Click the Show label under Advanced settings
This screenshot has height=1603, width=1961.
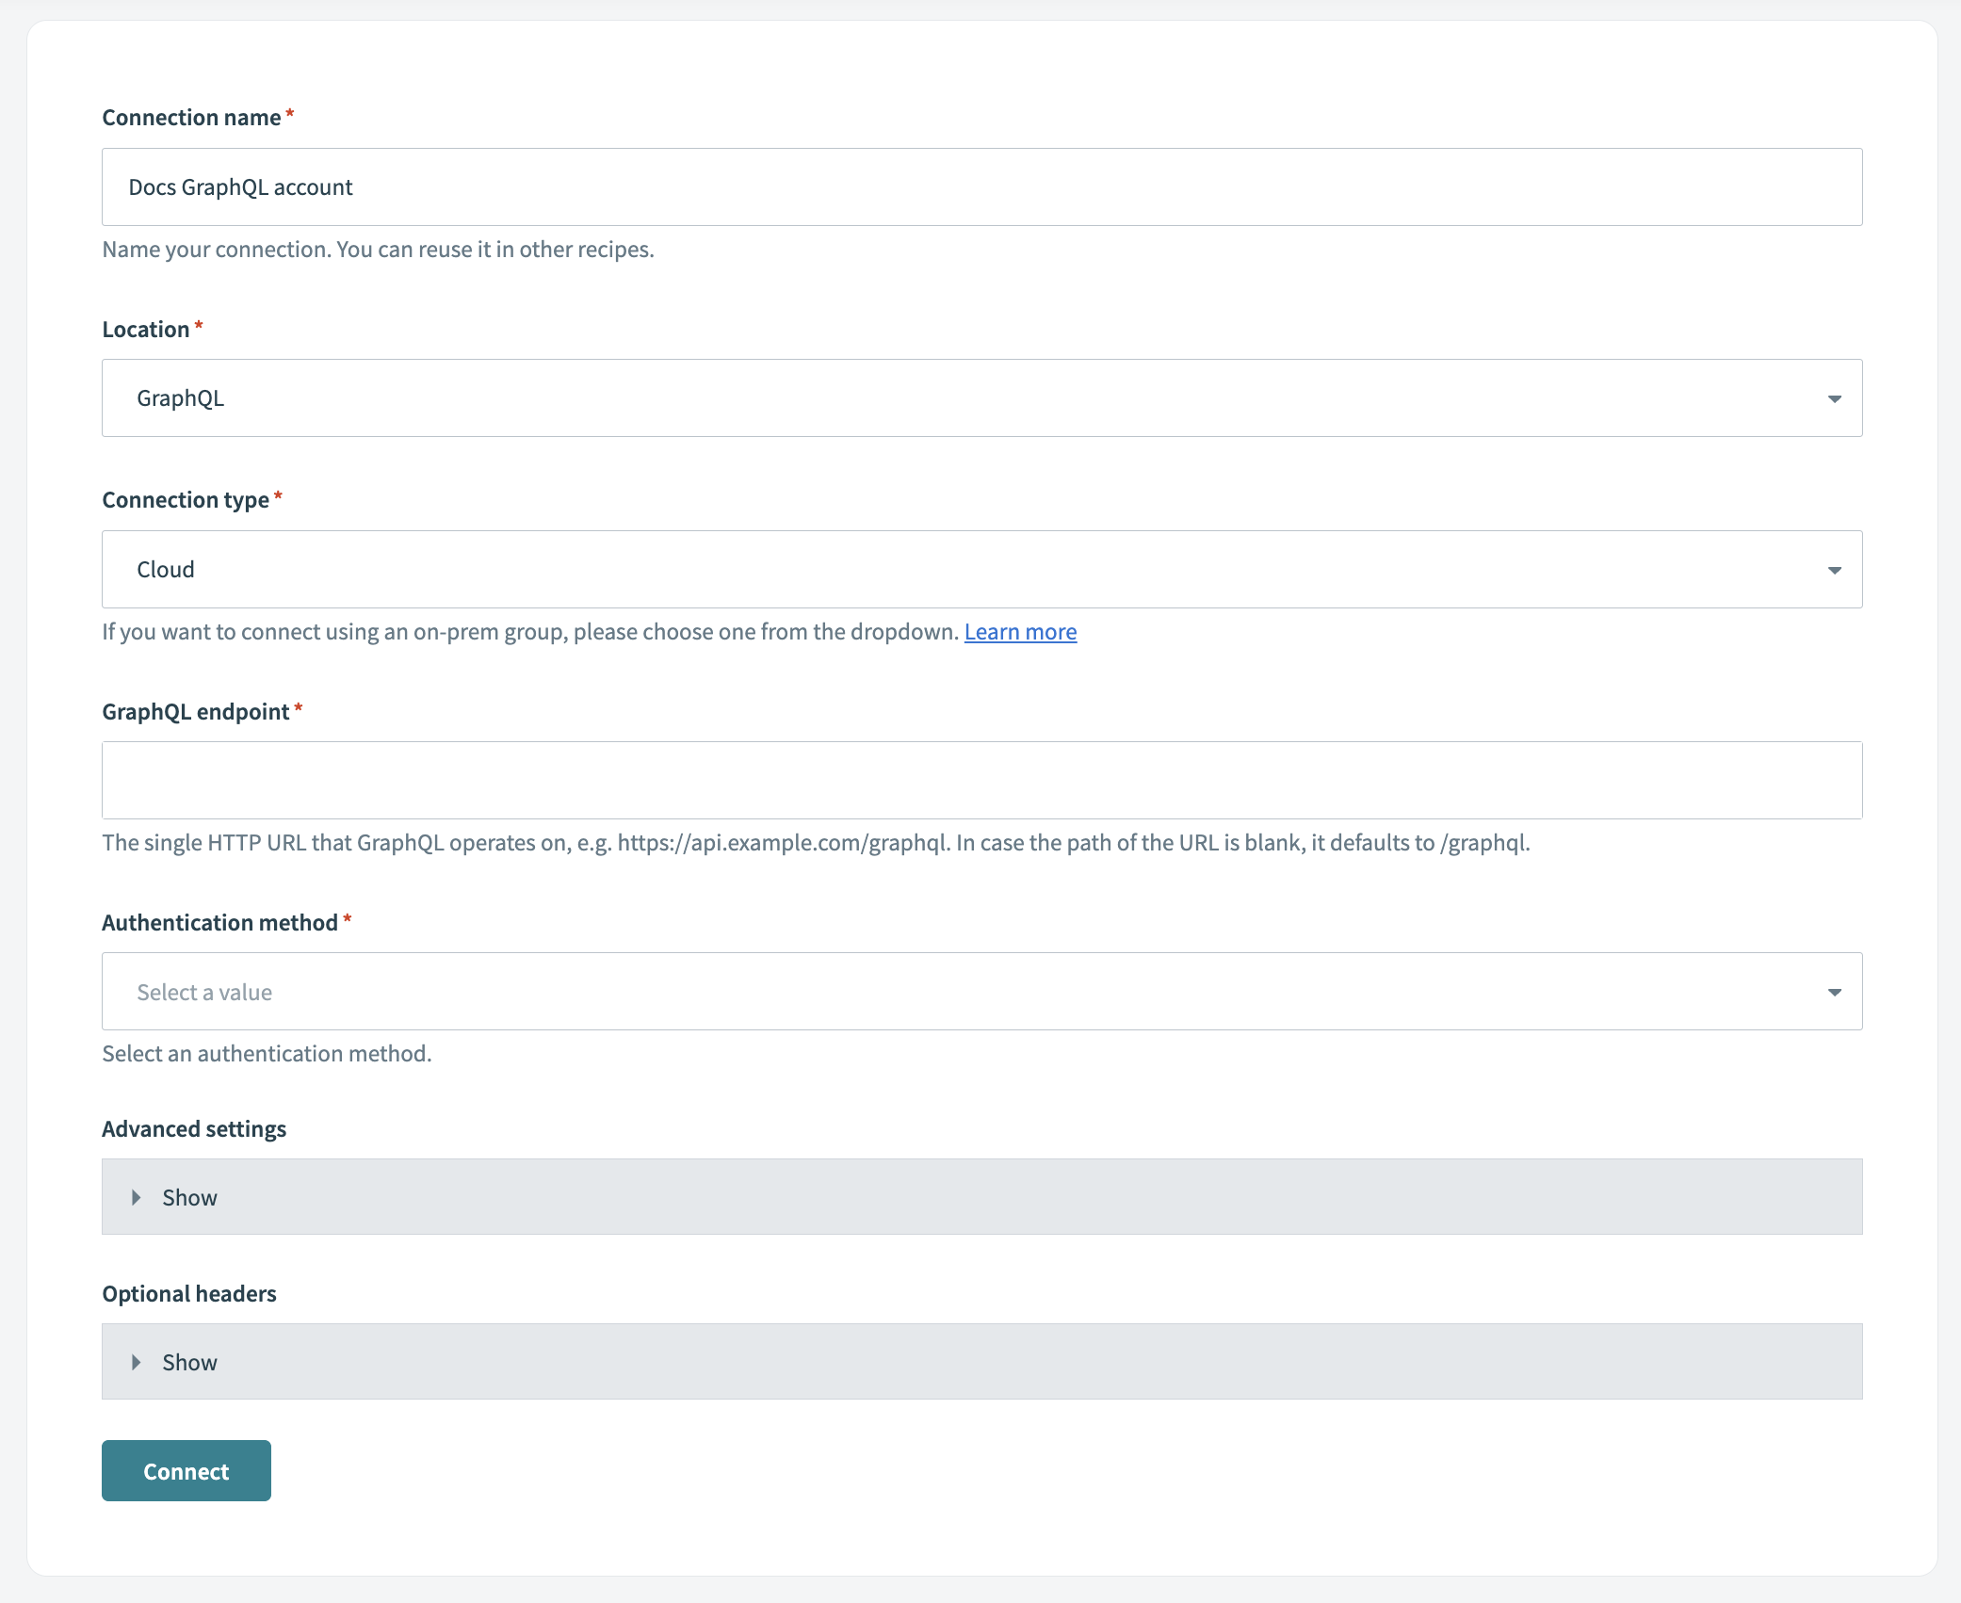coord(188,1197)
